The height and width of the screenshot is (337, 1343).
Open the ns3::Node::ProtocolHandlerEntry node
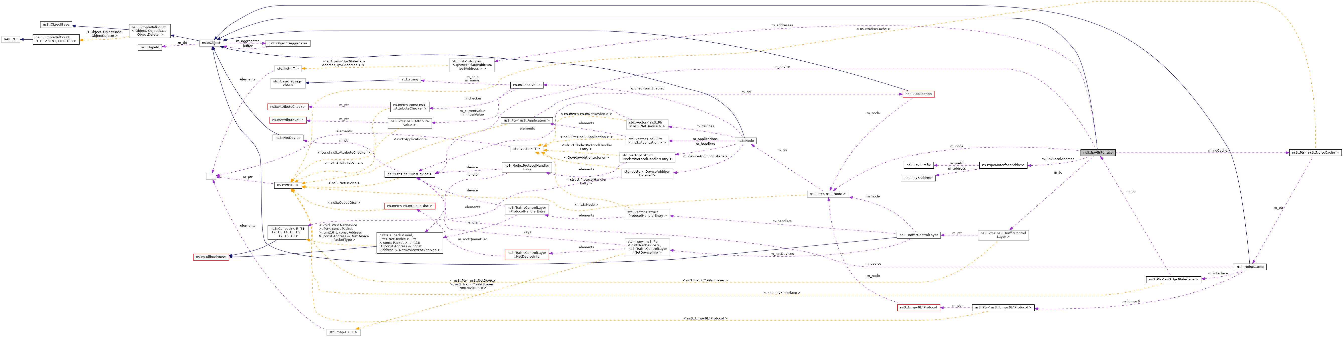(x=526, y=167)
